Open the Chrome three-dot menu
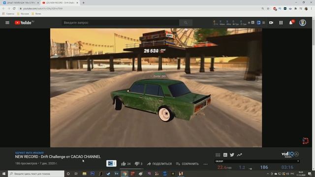Viewport: 315px width, 177px height. click(312, 9)
